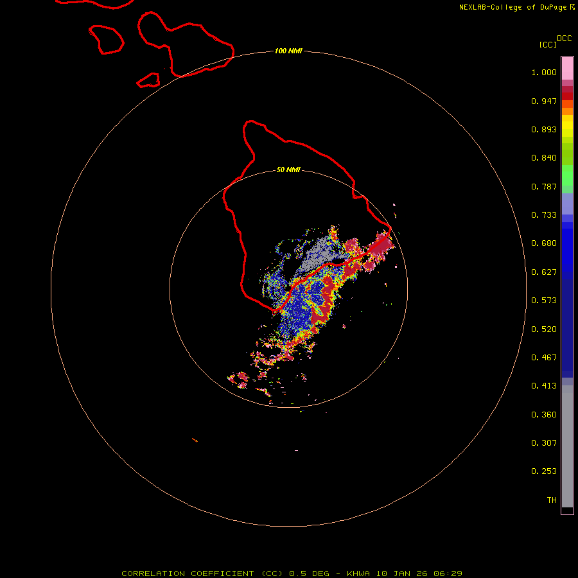Click the 0.947 scale value
The width and height of the screenshot is (578, 578).
544,101
